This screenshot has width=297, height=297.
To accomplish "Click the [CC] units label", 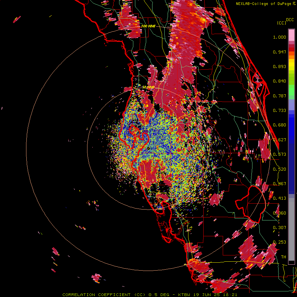I will 281,23.
